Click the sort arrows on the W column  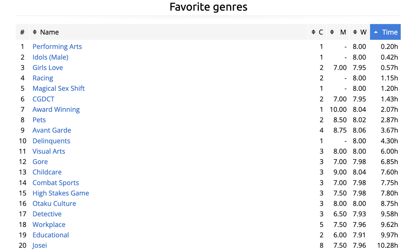pyautogui.click(x=355, y=32)
